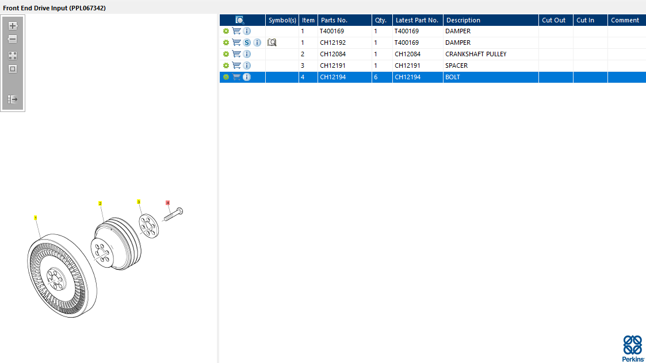Sort by Parts No. column header
The image size is (646, 363).
coord(345,20)
